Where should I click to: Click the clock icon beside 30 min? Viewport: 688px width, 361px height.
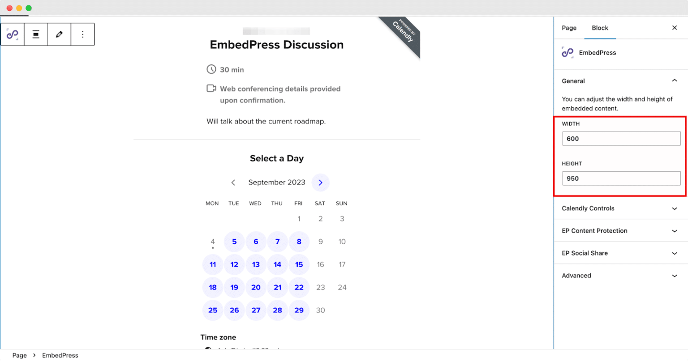pyautogui.click(x=211, y=69)
